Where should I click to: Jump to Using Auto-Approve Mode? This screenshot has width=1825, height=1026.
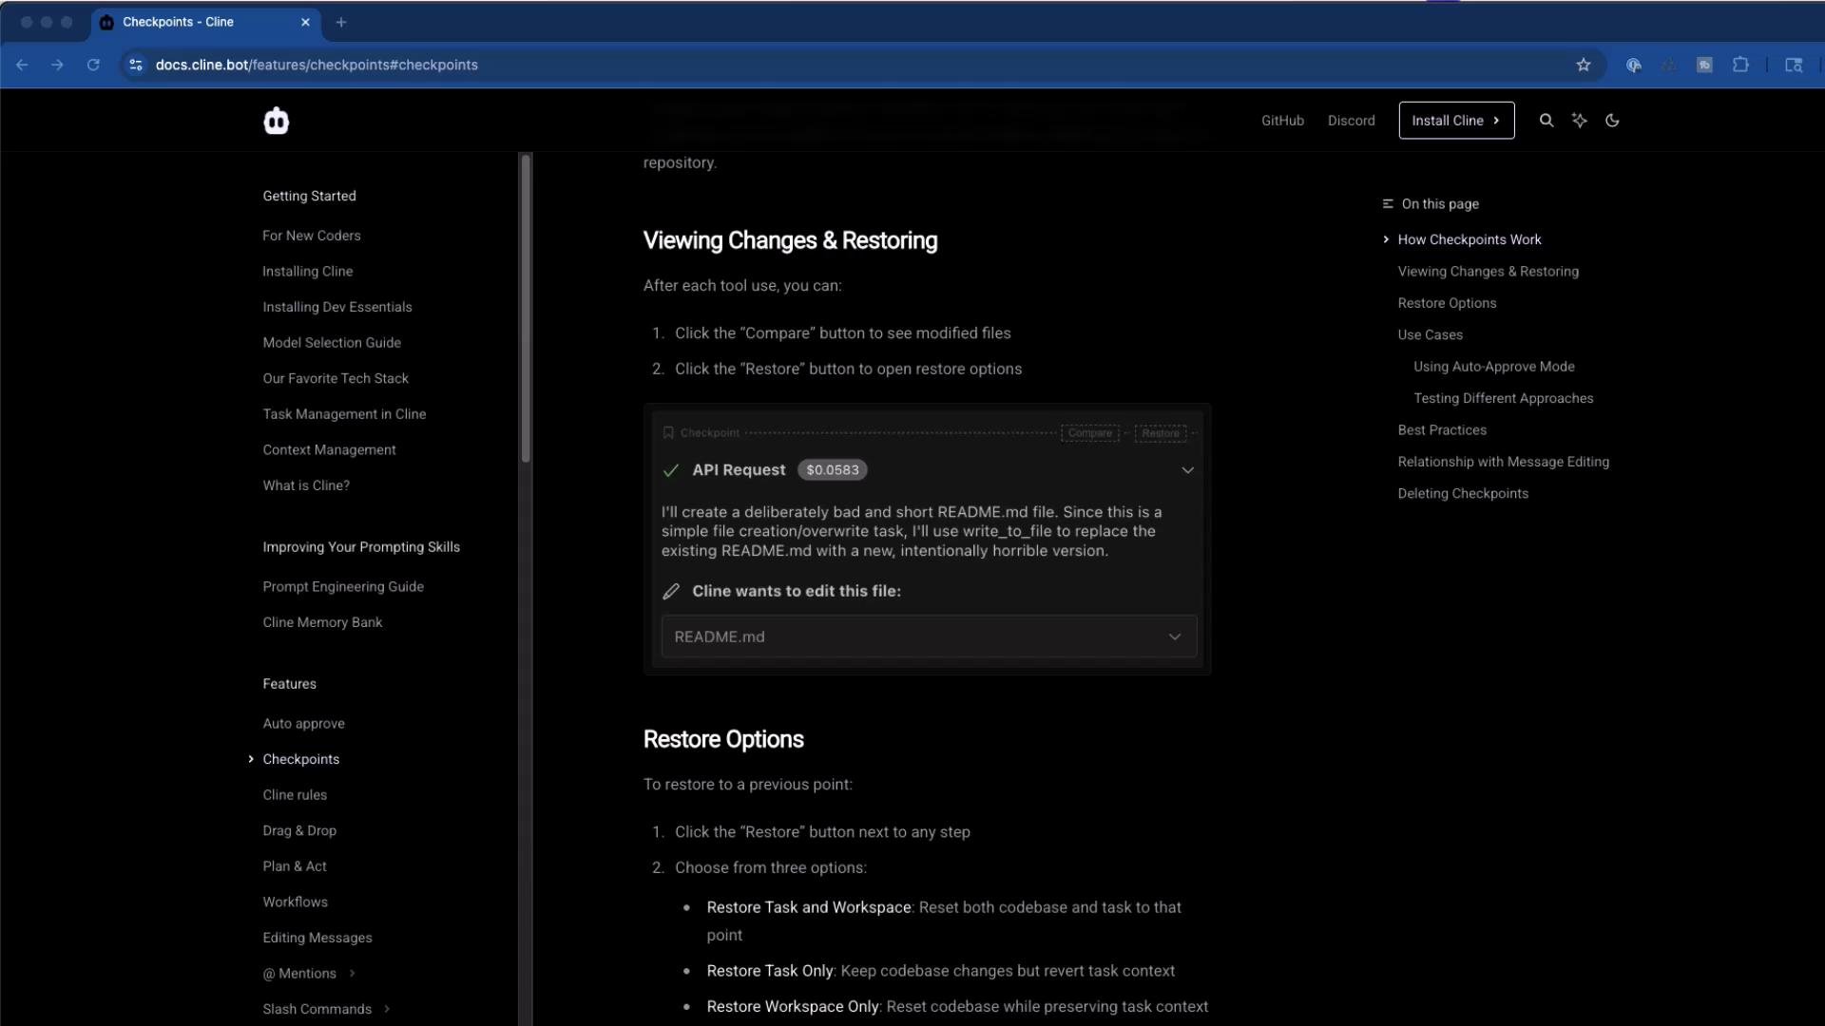click(1493, 367)
